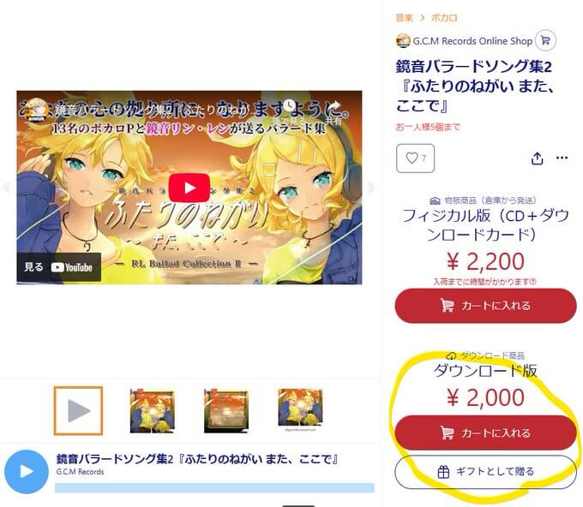Click the audio sample progress bar
The width and height of the screenshot is (583, 507).
pyautogui.click(x=214, y=487)
